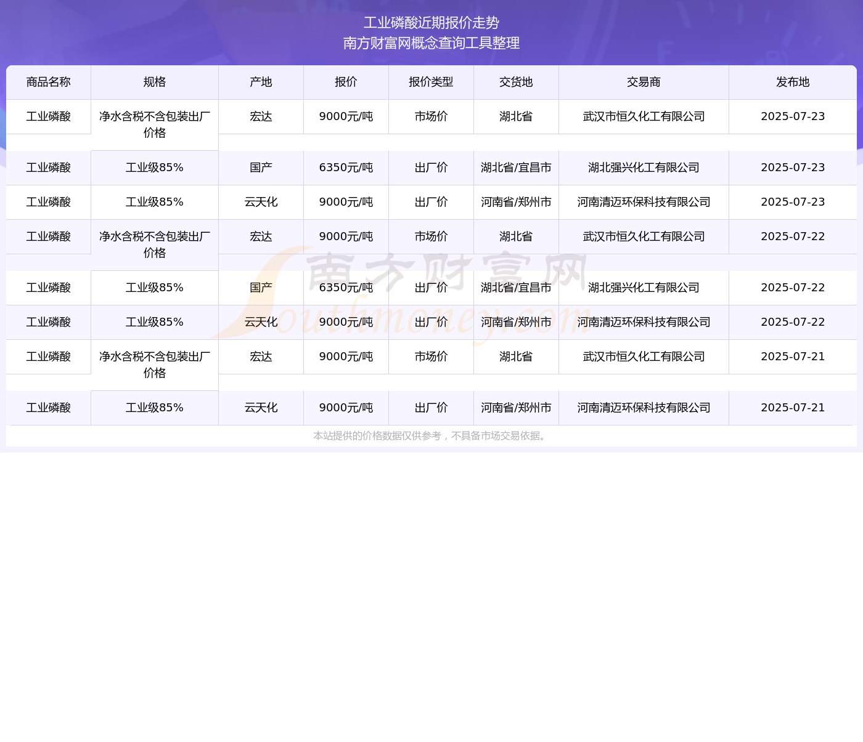
Task: Click 工业级85% in the 国产 2025-07-23 row
Action: pos(155,167)
